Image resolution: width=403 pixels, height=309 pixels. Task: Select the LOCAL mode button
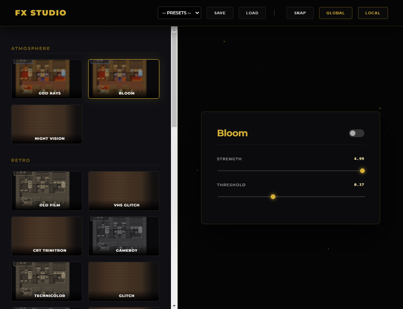point(373,13)
